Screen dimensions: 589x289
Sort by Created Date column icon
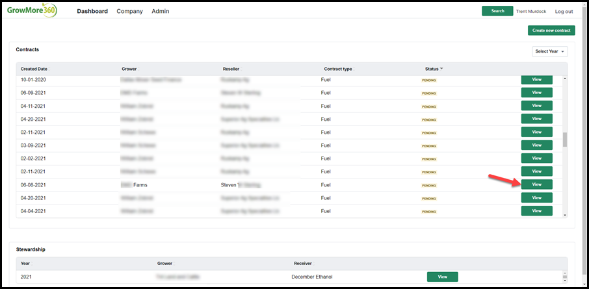[x=49, y=69]
